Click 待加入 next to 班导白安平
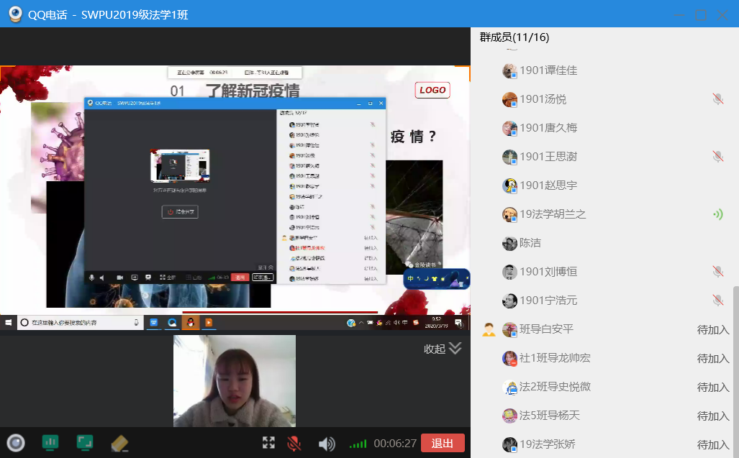Image resolution: width=739 pixels, height=458 pixels. 713,330
